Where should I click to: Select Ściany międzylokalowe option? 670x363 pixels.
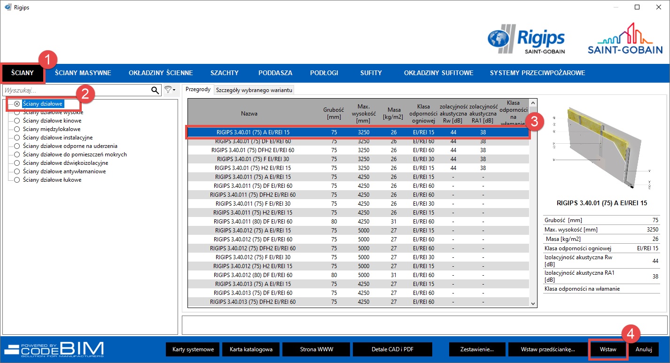(x=47, y=129)
